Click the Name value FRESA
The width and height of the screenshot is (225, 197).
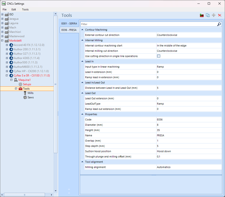(x=160, y=135)
